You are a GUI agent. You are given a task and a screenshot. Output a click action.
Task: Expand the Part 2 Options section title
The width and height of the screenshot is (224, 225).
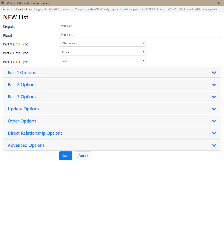(22, 84)
